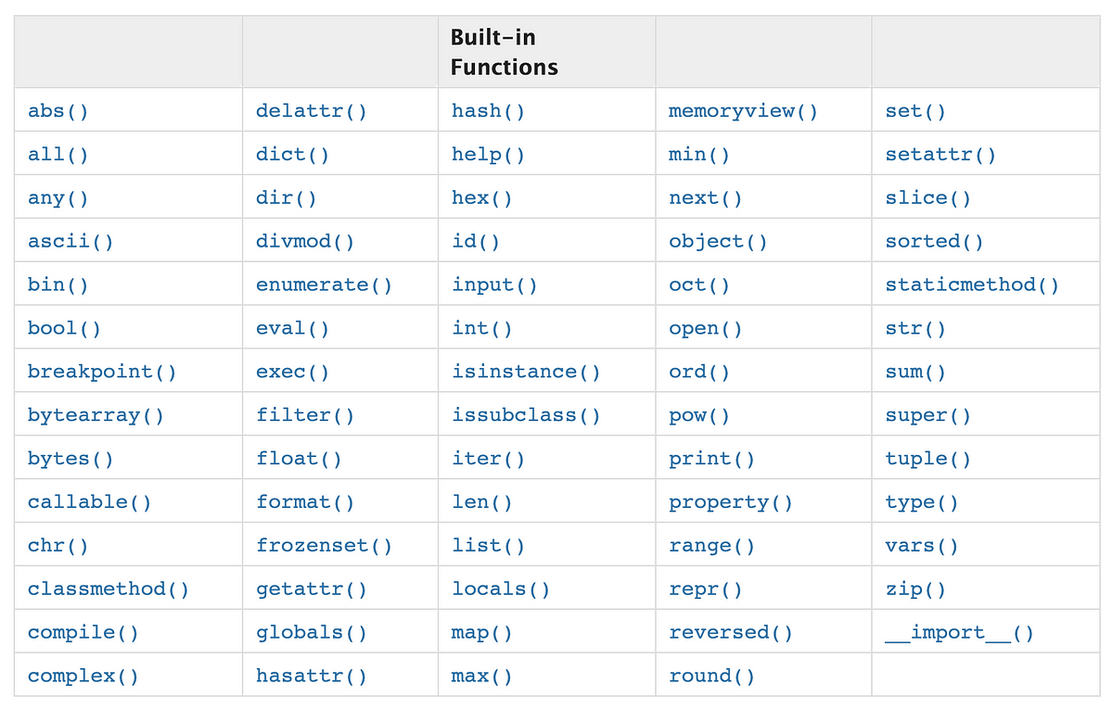Viewport: 1113px width, 709px height.
Task: Open the min() function link
Action: (x=699, y=155)
